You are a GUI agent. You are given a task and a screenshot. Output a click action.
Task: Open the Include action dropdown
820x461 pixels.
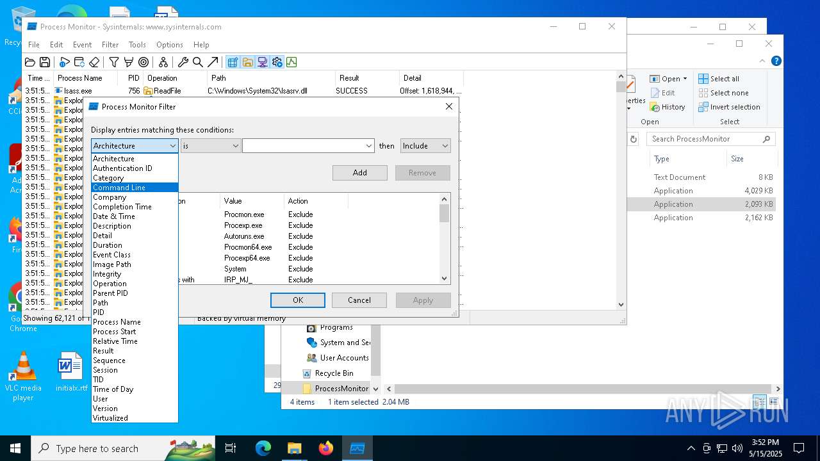(425, 146)
